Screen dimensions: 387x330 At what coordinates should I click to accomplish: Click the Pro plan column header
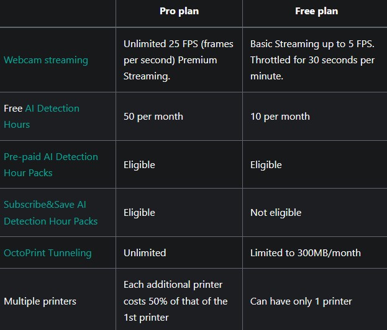point(178,12)
